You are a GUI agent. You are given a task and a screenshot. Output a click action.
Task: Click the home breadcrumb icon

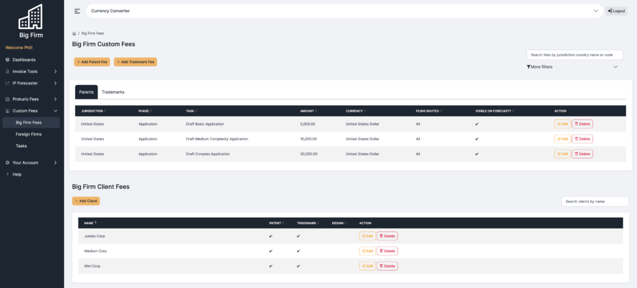click(x=74, y=34)
